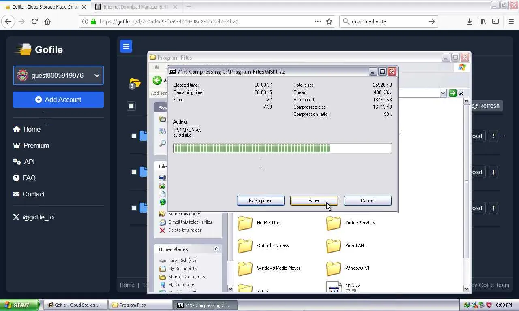Toggle the Gofile blue sidebar menu button
Image resolution: width=519 pixels, height=311 pixels.
tap(126, 46)
